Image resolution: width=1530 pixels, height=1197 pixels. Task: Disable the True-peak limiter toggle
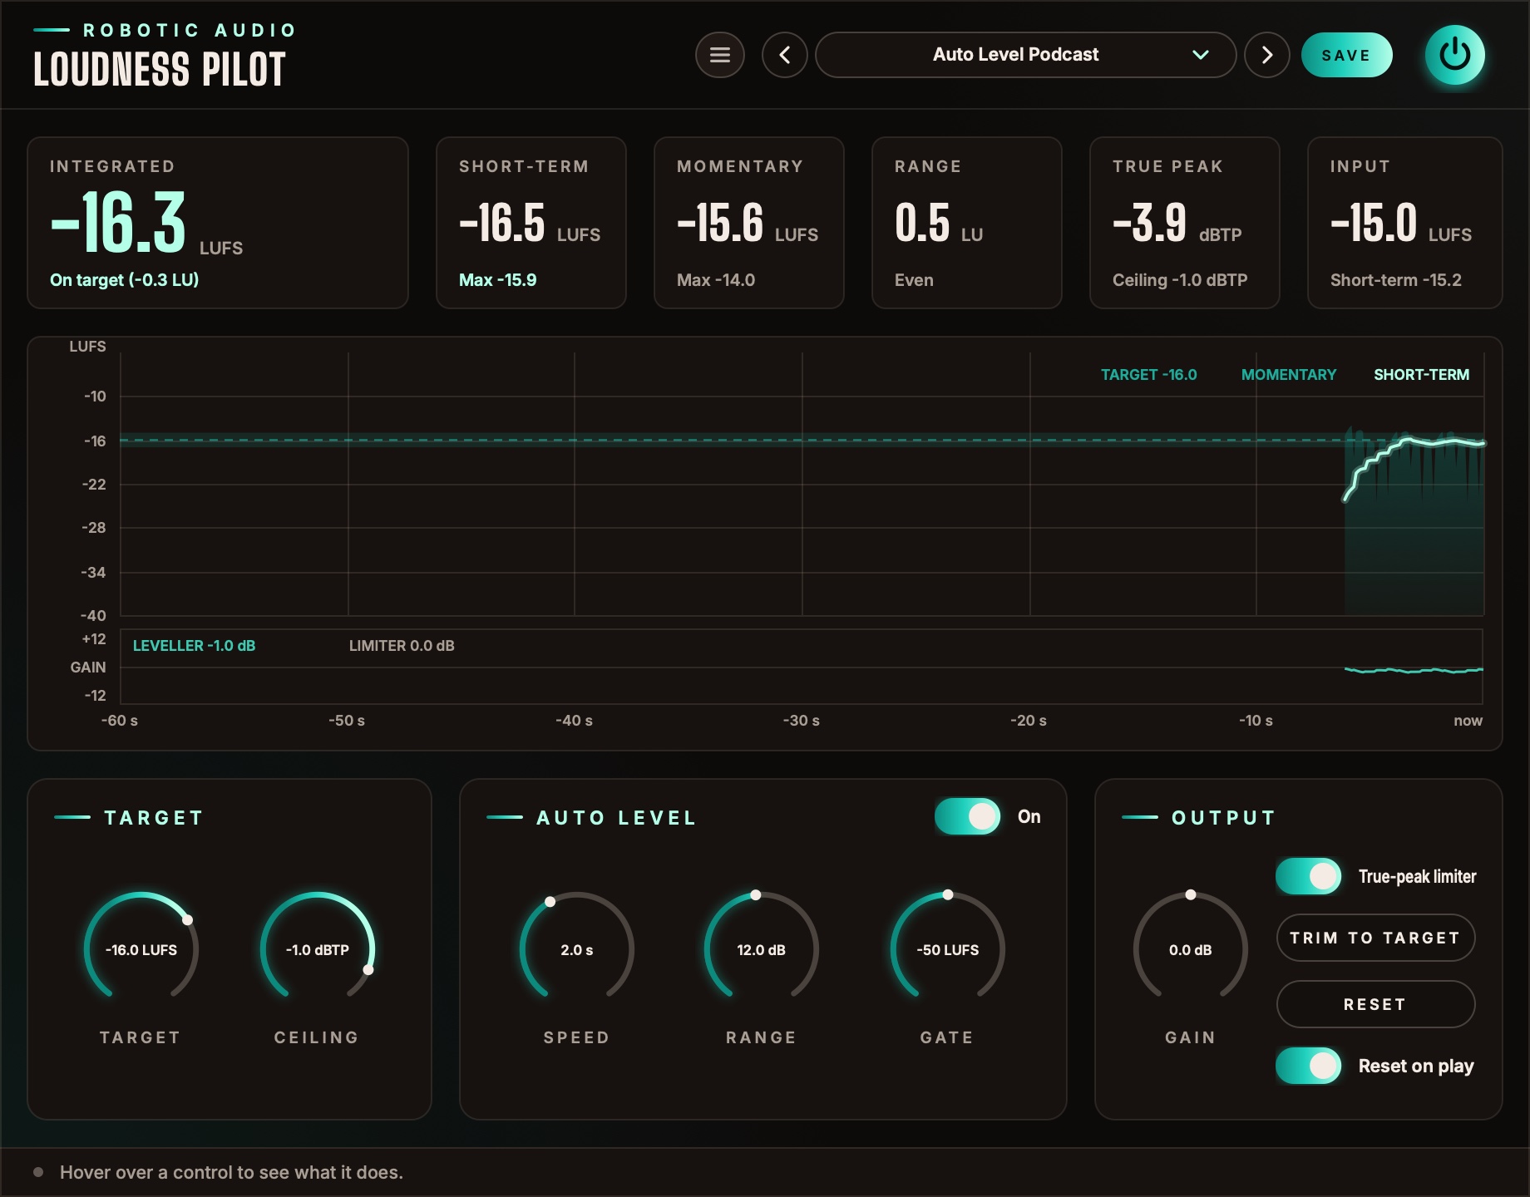coord(1308,876)
